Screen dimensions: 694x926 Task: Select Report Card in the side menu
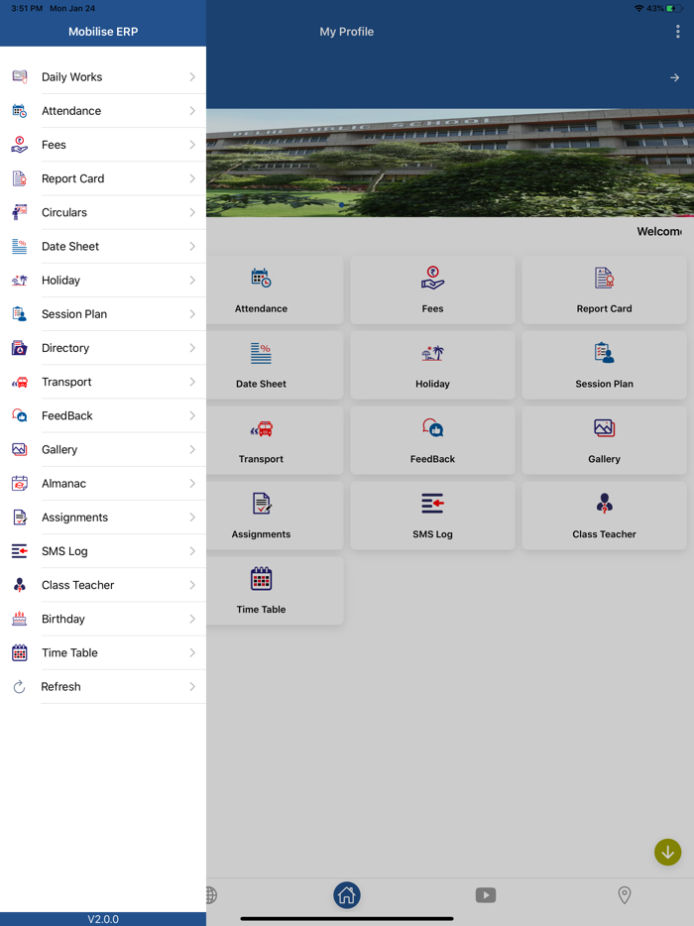point(103,178)
